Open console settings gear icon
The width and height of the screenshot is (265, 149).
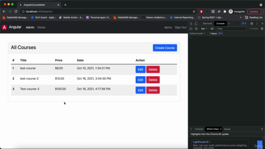click(262, 29)
